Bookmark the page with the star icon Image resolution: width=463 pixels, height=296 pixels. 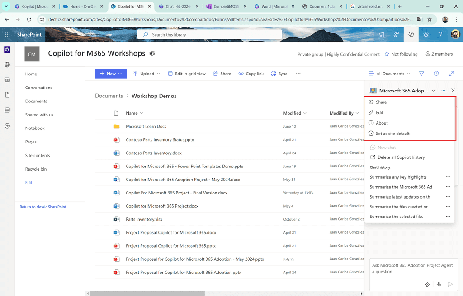[x=430, y=19]
